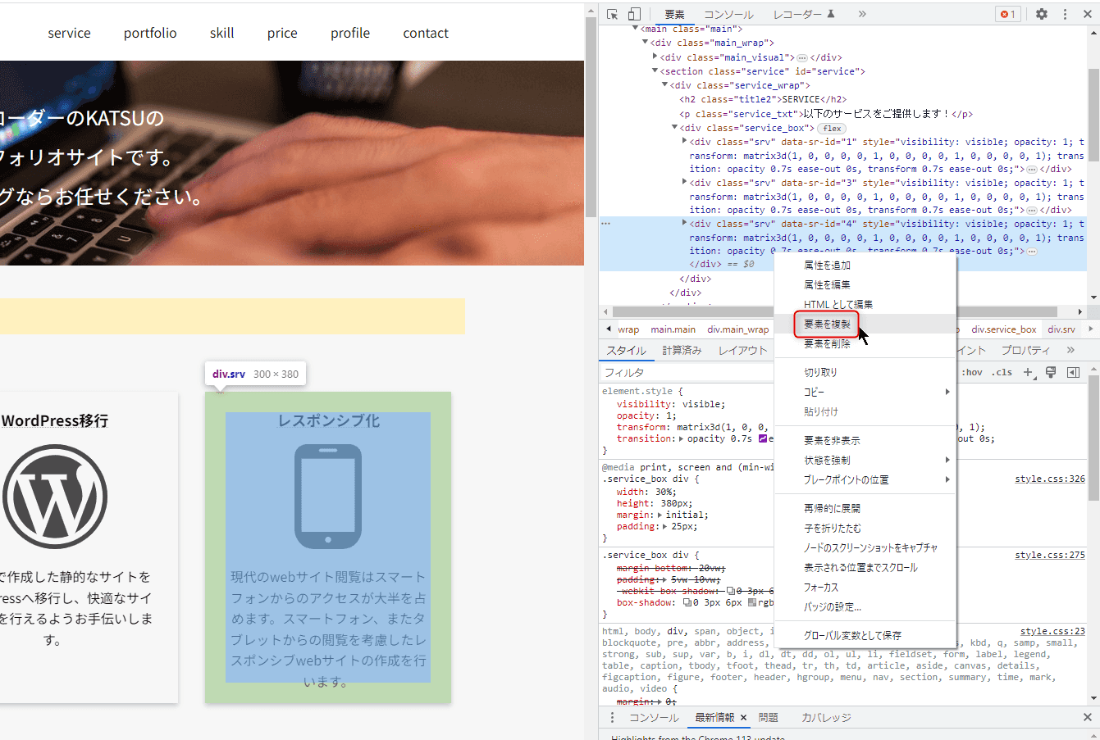Click the portfolio navigation link
Viewport: 1100px width, 740px height.
(x=150, y=33)
